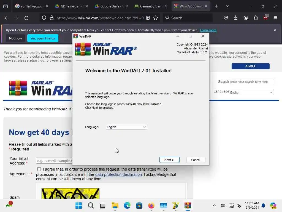Open Microsoft Store from the taskbar
This screenshot has height=212, width=282.
(x=139, y=205)
